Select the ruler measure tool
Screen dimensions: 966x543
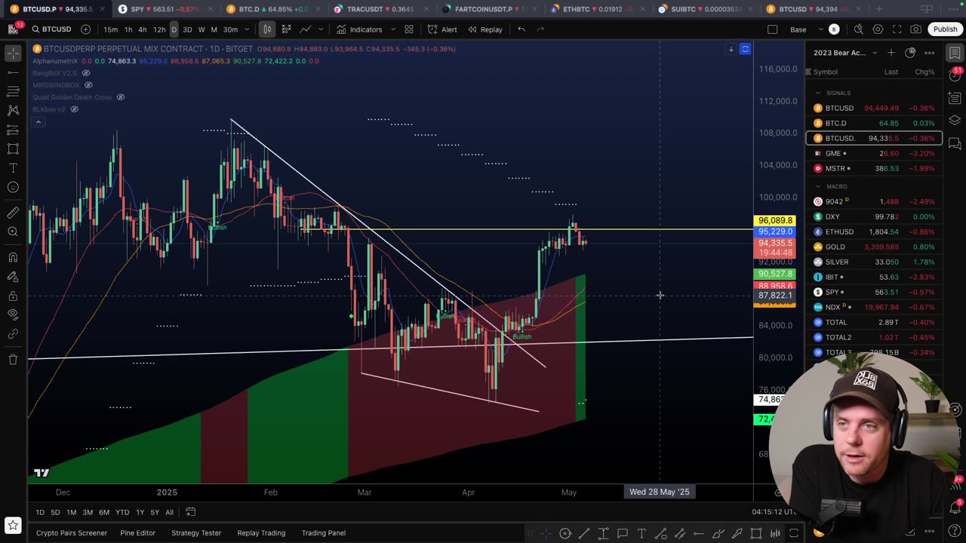coord(13,213)
